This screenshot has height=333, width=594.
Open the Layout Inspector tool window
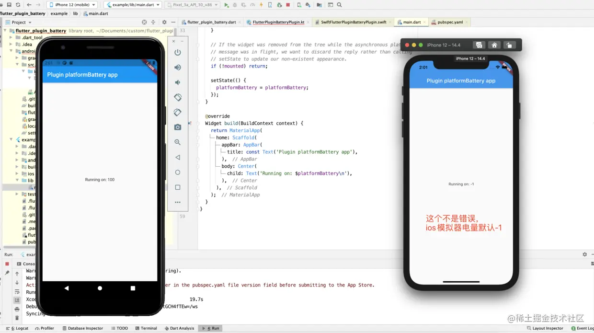pos(545,328)
